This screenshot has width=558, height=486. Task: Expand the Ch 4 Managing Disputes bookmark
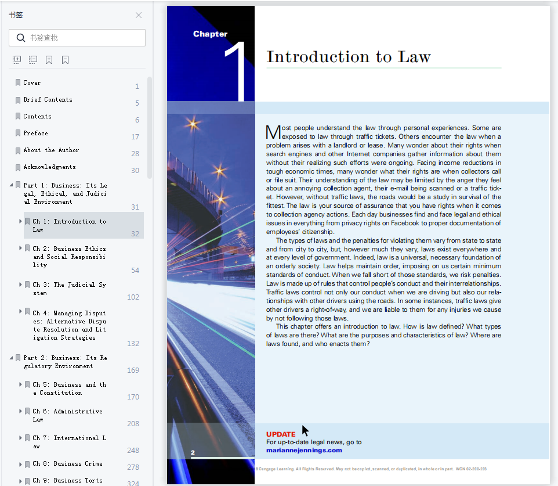coord(20,311)
